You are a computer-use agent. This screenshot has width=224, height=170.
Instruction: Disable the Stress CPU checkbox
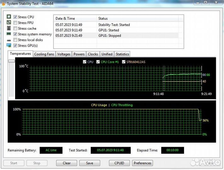pyautogui.click(x=15, y=17)
